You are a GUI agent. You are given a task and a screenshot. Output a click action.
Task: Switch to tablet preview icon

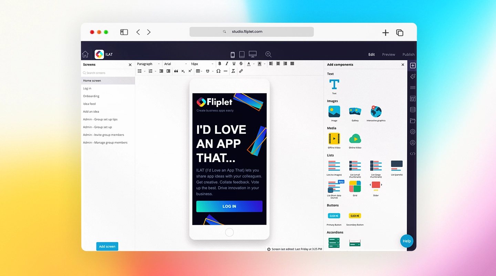[242, 54]
